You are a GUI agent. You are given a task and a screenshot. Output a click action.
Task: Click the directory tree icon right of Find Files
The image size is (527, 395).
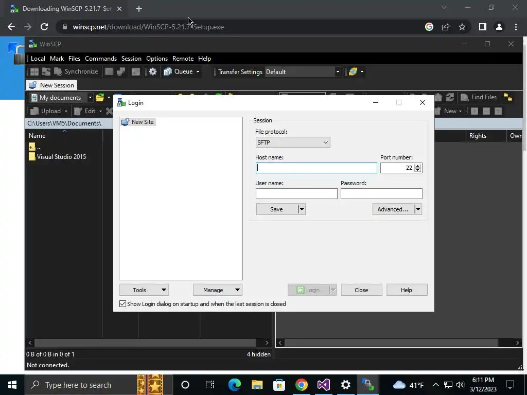tap(508, 97)
